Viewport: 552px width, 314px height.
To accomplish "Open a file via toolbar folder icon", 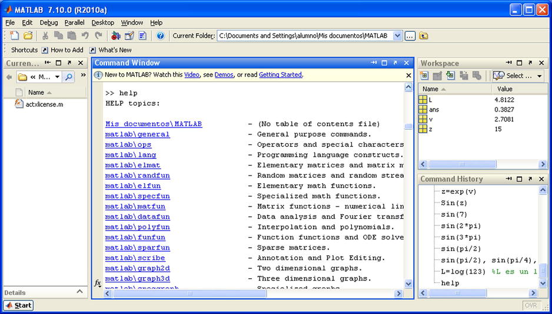I will (x=28, y=35).
